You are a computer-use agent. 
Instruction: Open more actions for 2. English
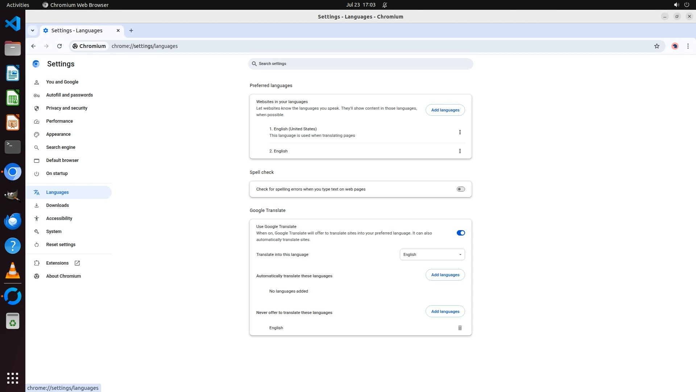tap(460, 151)
